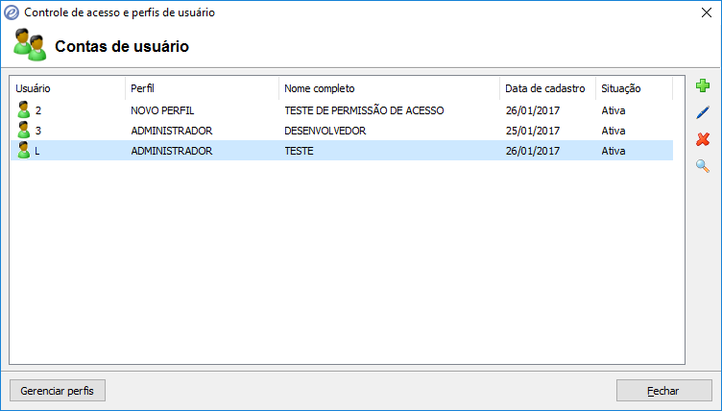Select user icon for account L
Image resolution: width=722 pixels, height=411 pixels.
tap(24, 151)
